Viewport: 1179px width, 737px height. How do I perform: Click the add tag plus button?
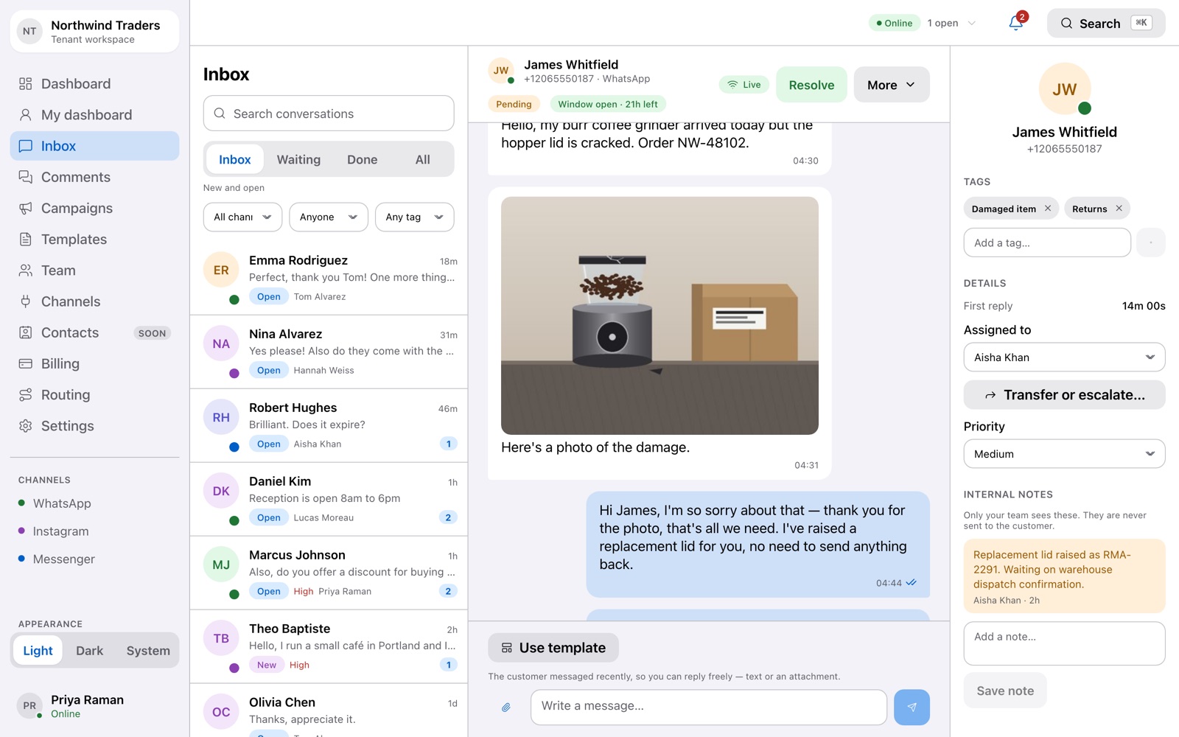tap(1150, 242)
